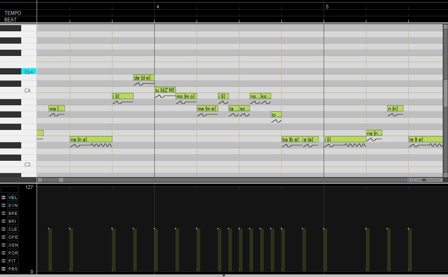Show the OPE parameter
448x277 pixels.
point(13,237)
